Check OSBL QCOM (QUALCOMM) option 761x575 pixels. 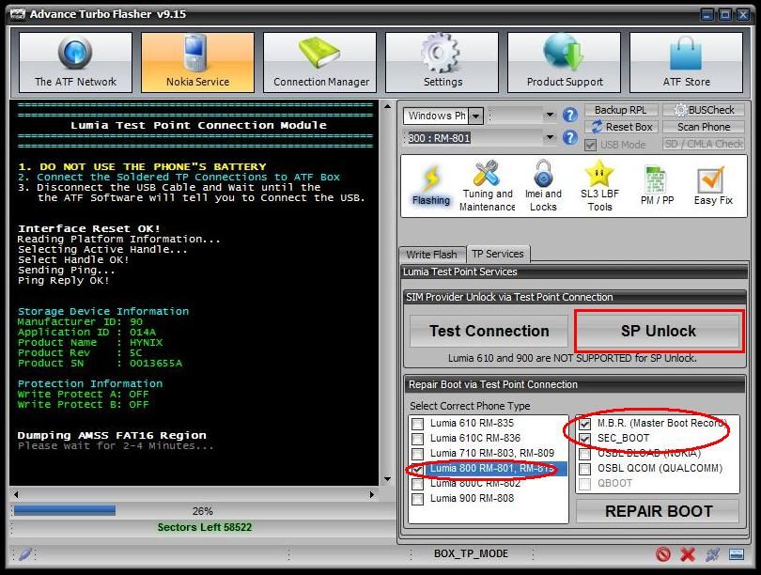click(x=584, y=469)
